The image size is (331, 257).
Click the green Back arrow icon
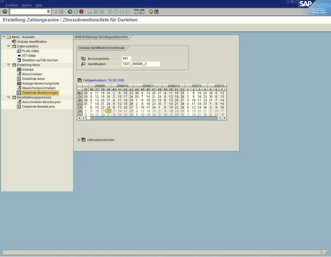click(x=70, y=12)
